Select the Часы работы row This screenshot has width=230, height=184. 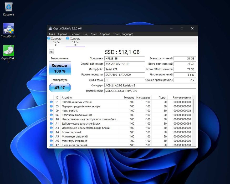[120, 111]
